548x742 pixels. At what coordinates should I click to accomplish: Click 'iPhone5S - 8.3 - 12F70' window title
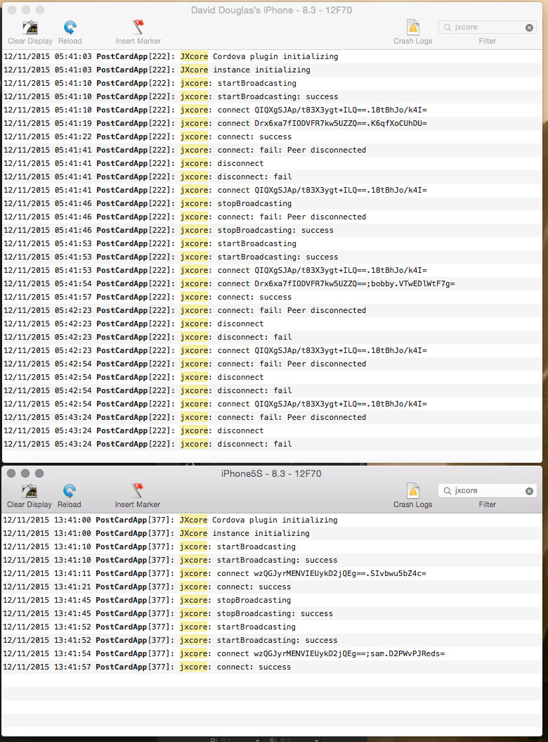271,474
